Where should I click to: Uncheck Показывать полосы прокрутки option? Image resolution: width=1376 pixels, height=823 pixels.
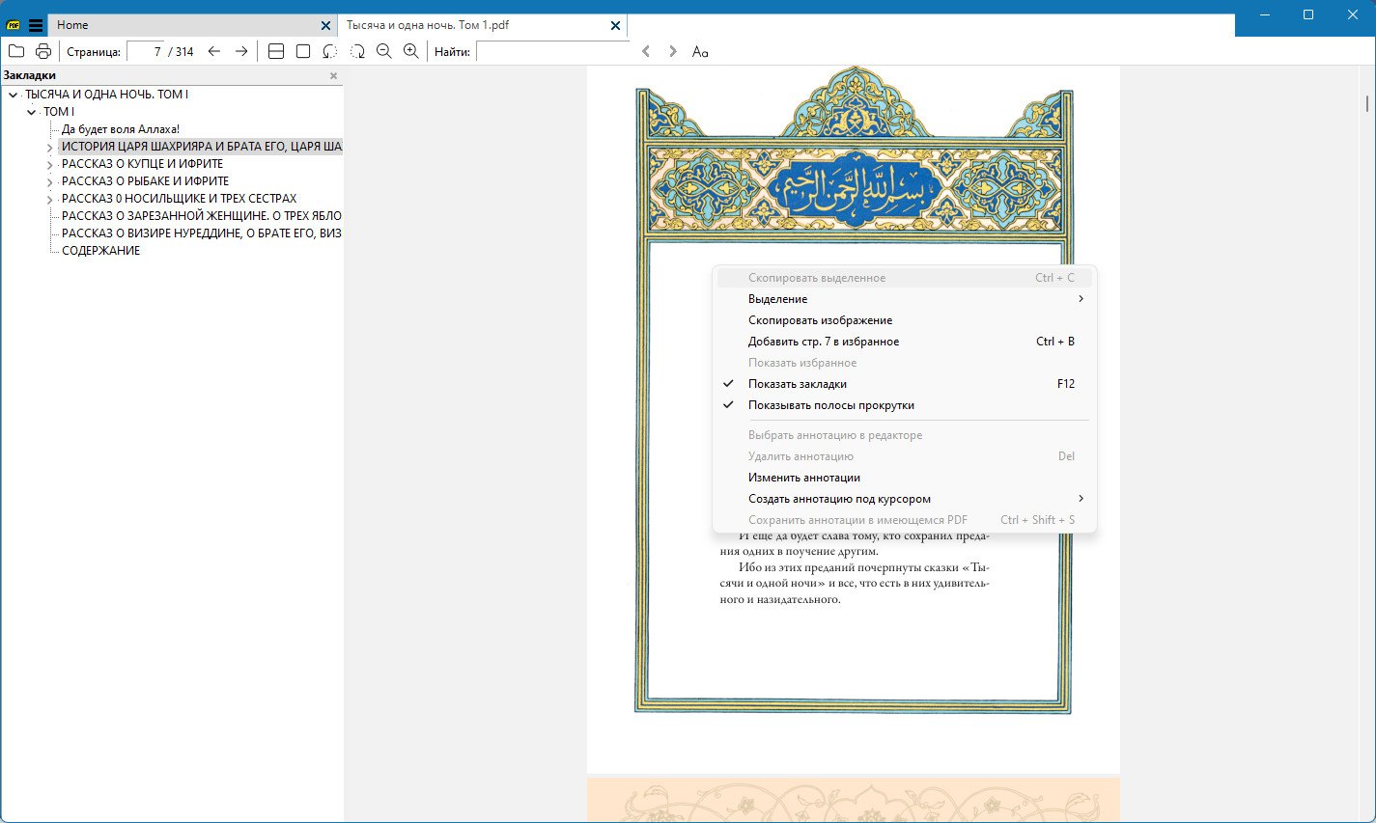(x=905, y=405)
